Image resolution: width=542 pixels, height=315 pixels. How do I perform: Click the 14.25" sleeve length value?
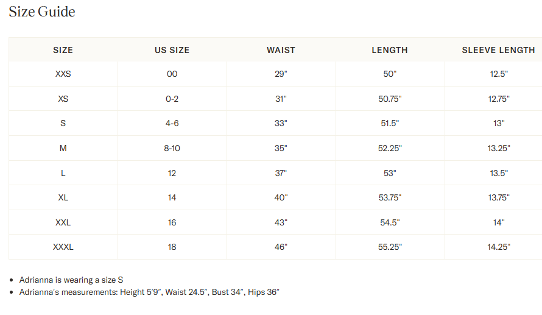coord(498,247)
